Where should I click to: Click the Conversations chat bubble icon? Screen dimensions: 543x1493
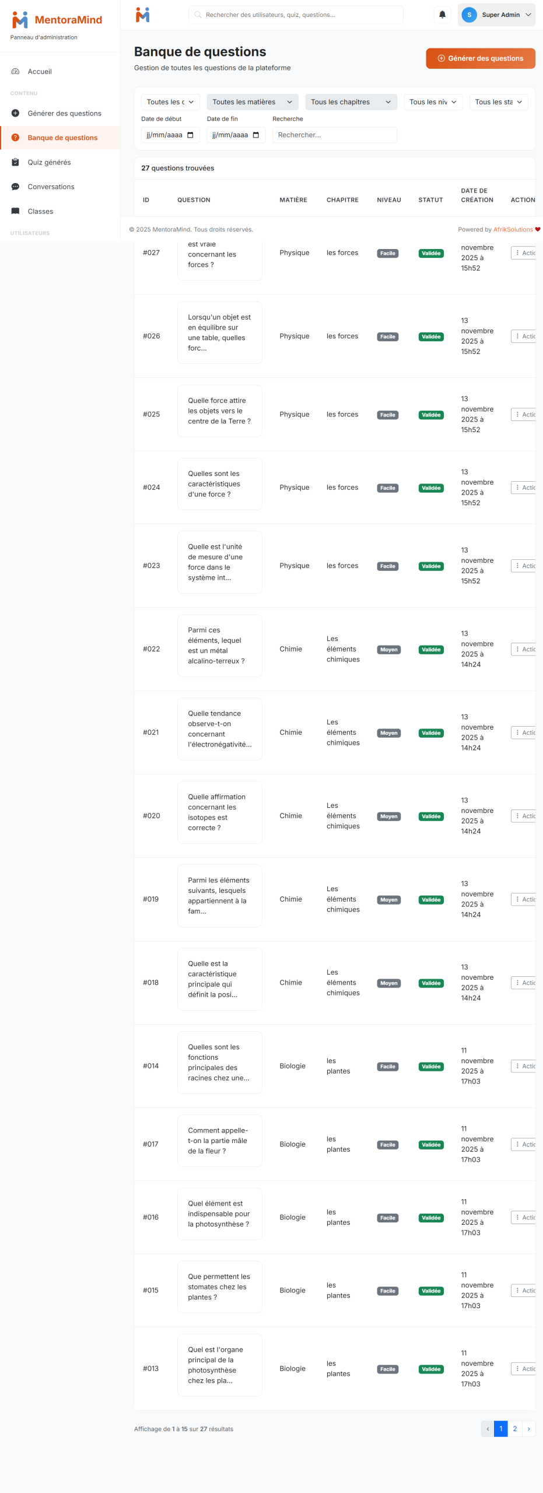pyautogui.click(x=15, y=187)
